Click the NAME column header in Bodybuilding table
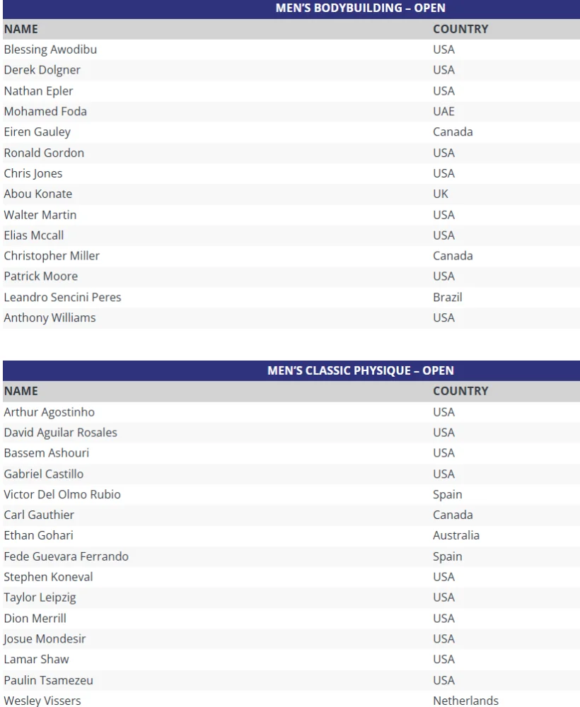Screen dimensions: 580x707 21,29
